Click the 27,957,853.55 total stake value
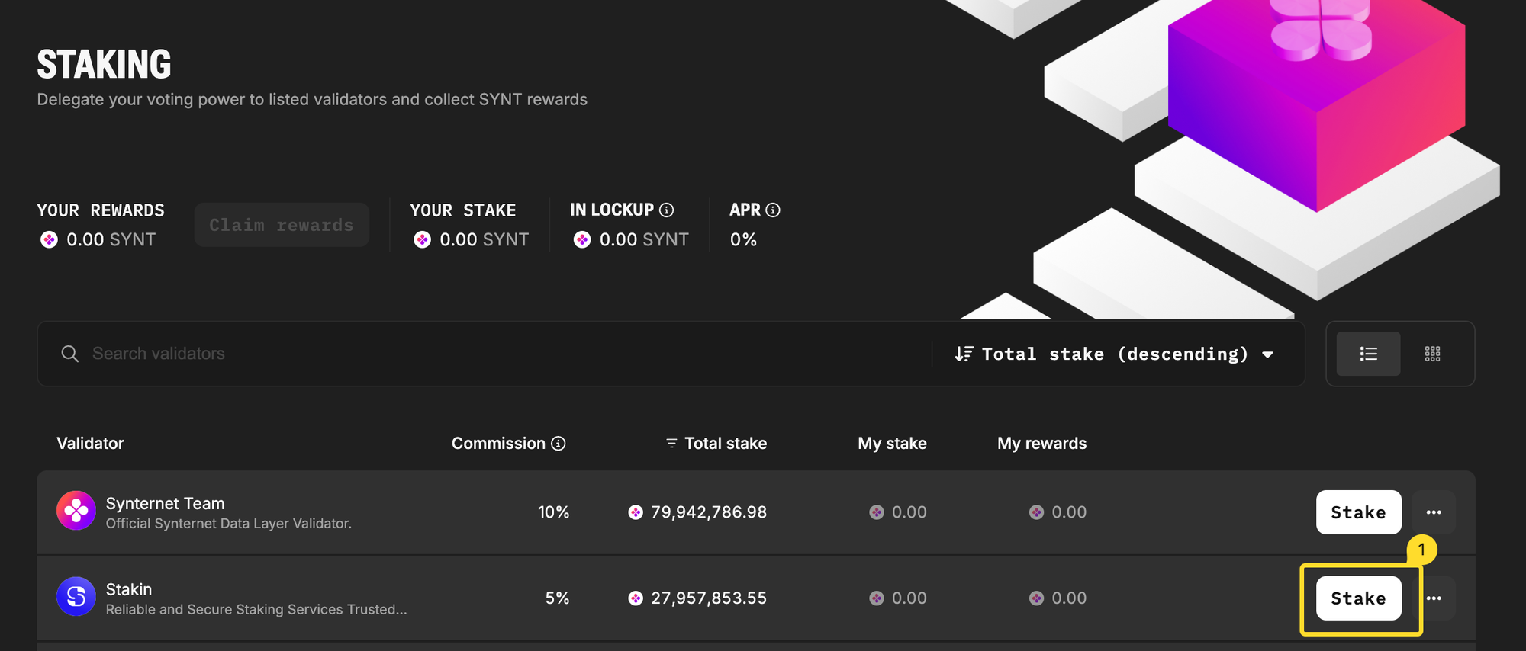Image resolution: width=1526 pixels, height=651 pixels. [709, 598]
